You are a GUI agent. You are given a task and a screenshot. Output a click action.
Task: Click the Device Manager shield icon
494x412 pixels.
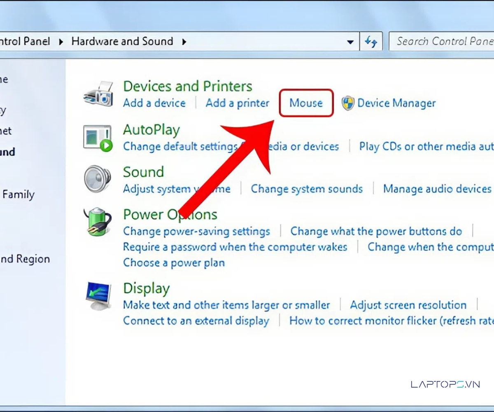[x=348, y=103]
